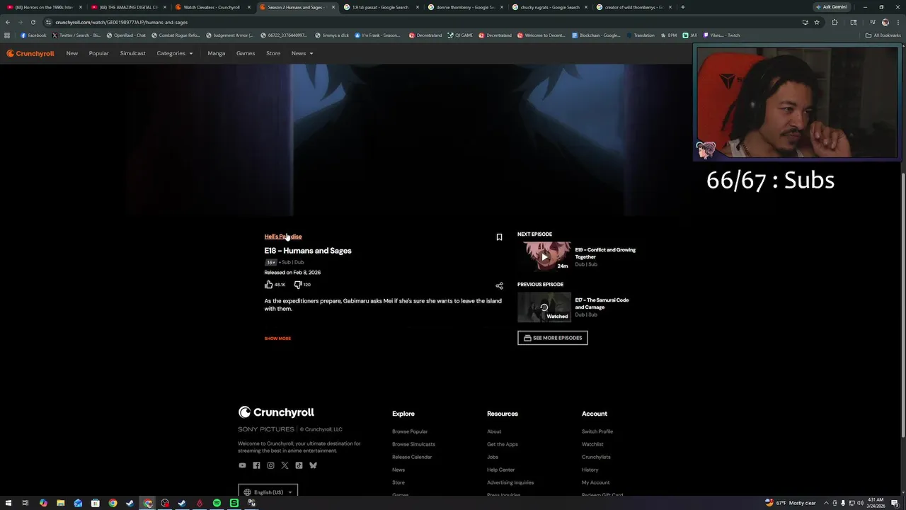
Task: Open News dropdown in header
Action: click(x=302, y=53)
